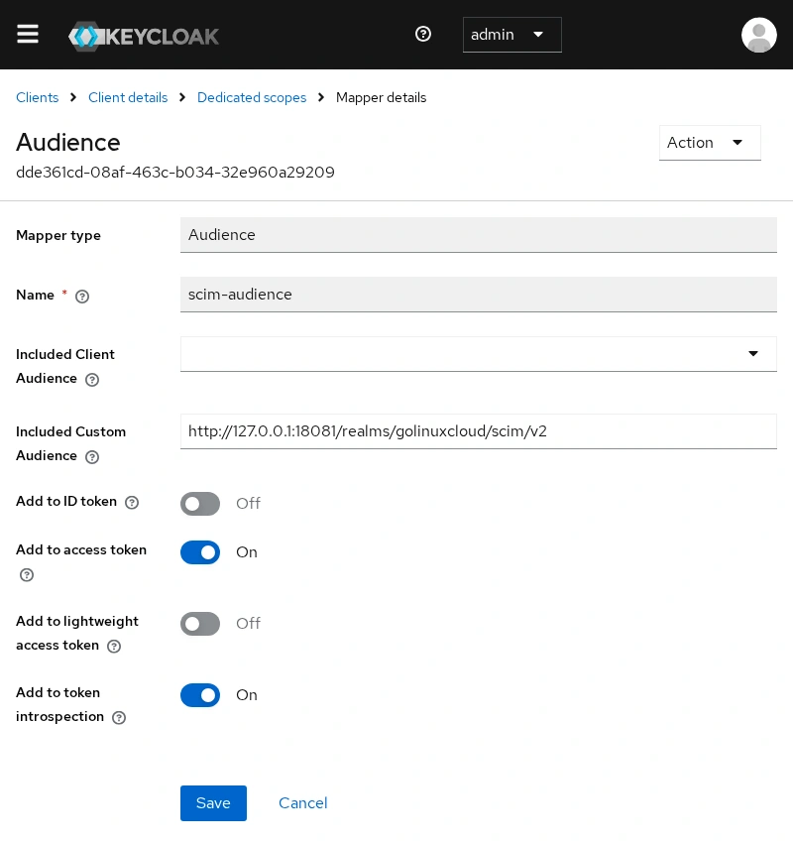Cancel mapper editing
The image size is (793, 843).
point(303,803)
